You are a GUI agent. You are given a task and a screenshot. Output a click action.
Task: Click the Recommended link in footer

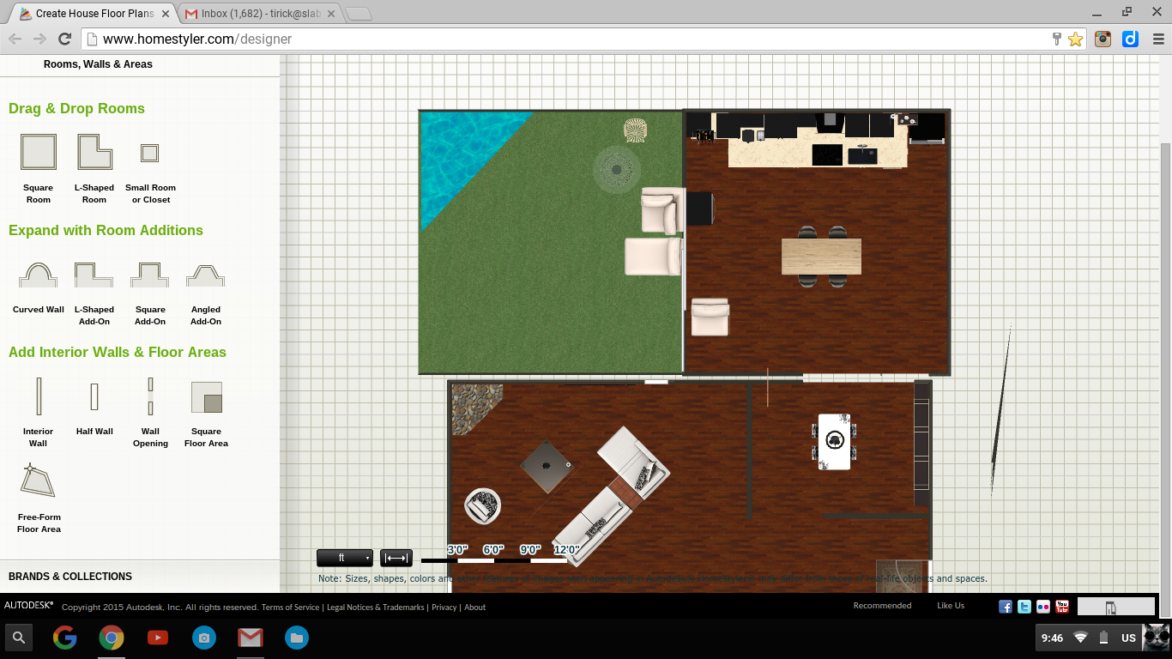882,606
